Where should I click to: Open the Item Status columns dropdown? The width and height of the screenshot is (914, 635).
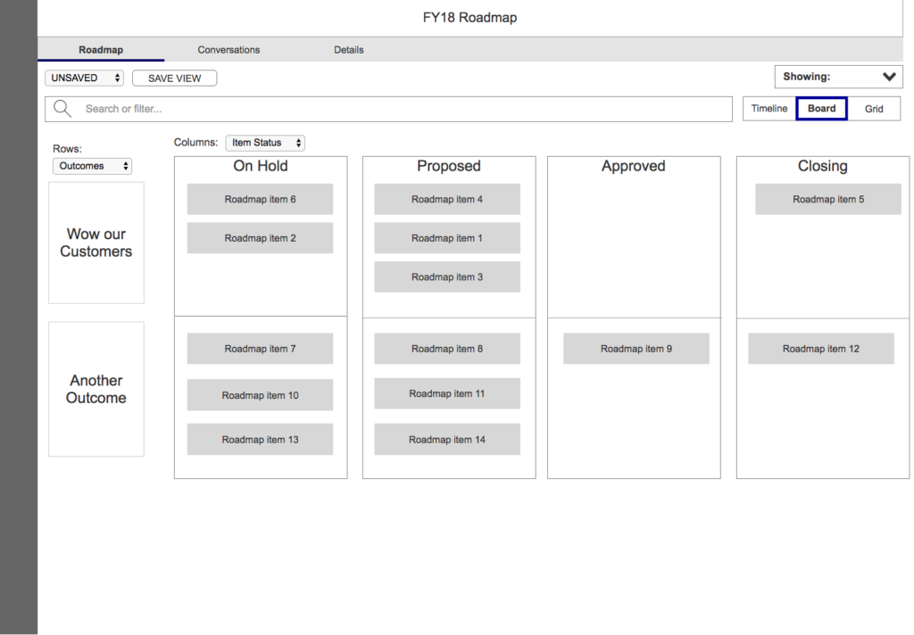(265, 143)
